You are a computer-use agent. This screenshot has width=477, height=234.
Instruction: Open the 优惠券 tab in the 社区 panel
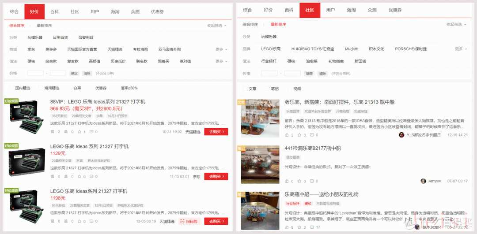395,10
